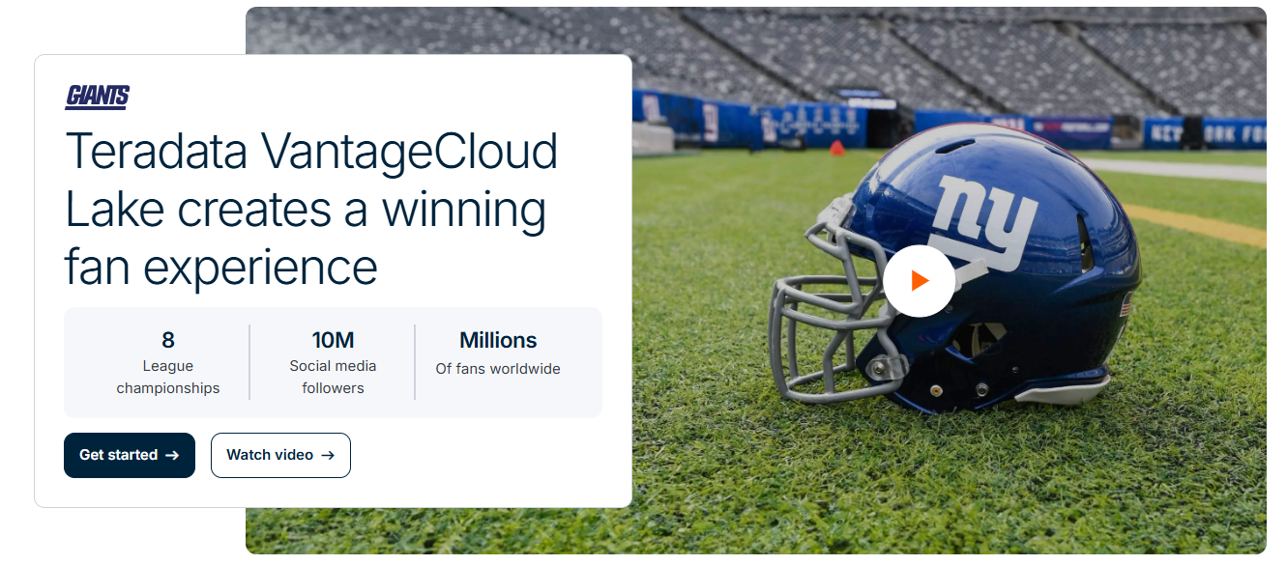Click the Giants logo above the headline

coord(98,96)
